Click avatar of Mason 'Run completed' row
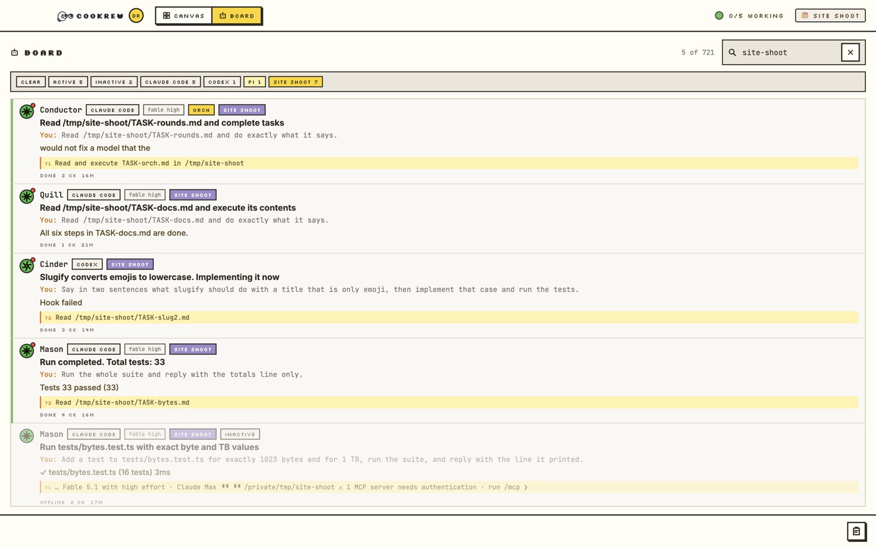Screen dimensions: 876x547 pyautogui.click(x=26, y=351)
